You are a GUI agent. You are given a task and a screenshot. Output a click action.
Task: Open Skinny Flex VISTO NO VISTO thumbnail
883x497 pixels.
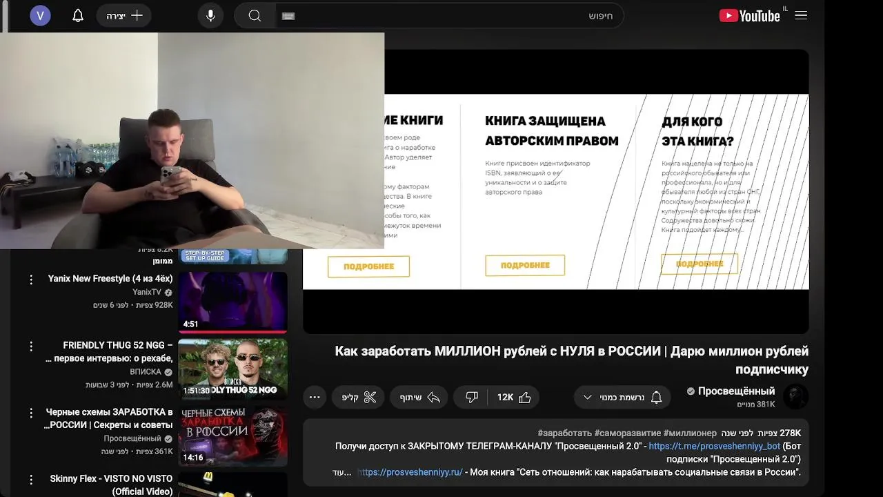(233, 485)
